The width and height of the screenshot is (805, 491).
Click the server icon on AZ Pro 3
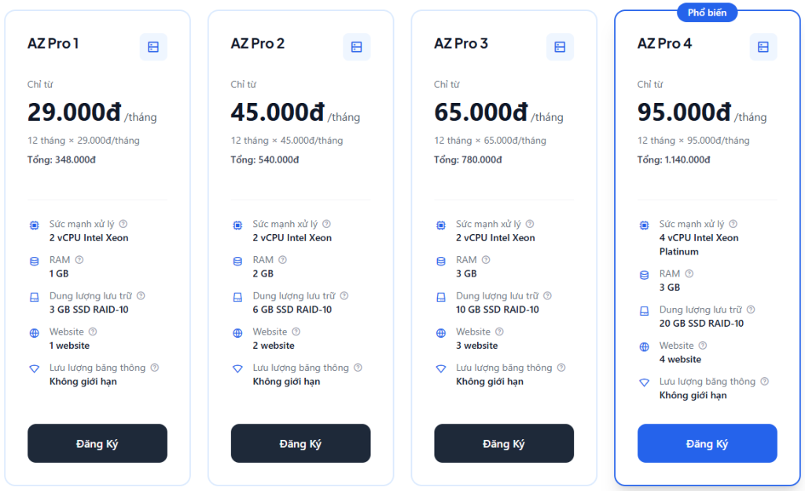(560, 47)
